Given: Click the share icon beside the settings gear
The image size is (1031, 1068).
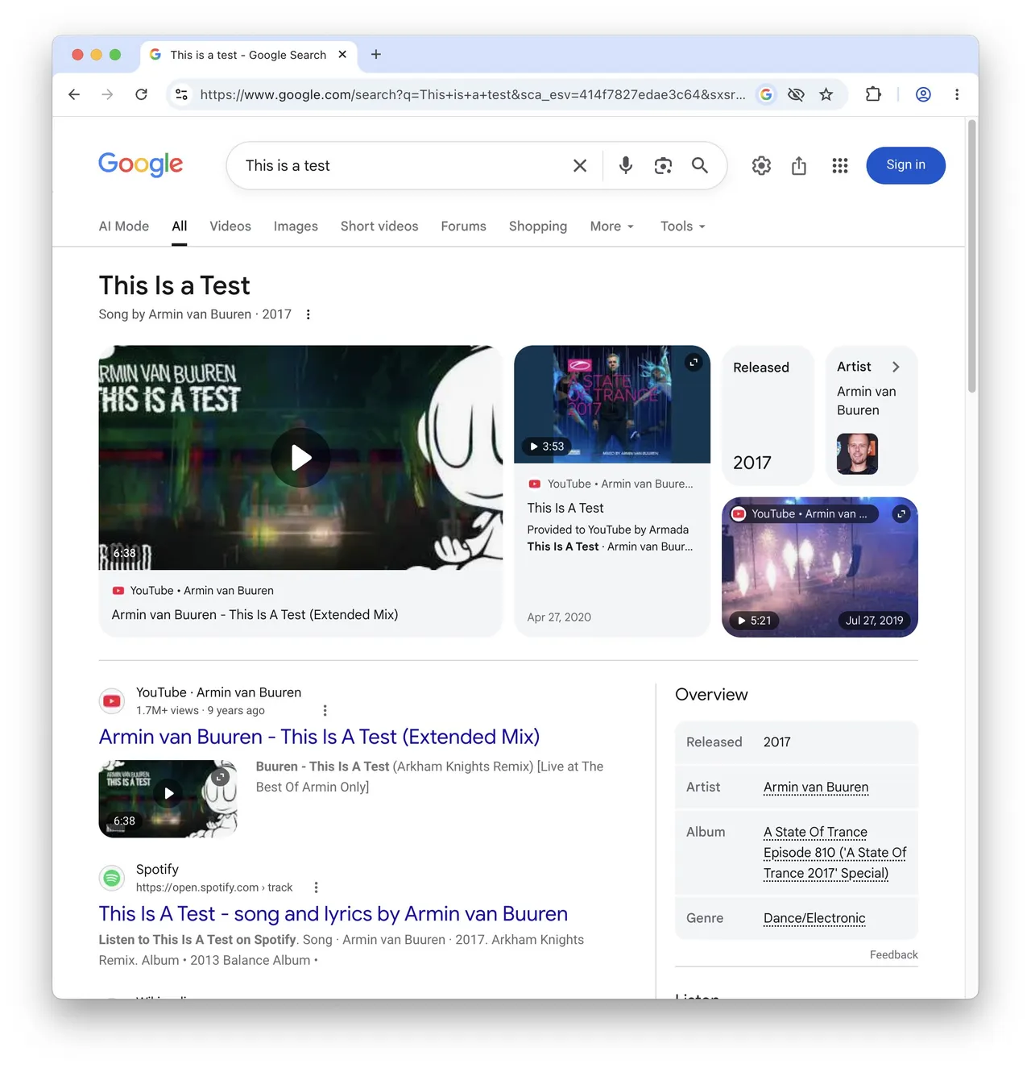Looking at the screenshot, I should tap(799, 165).
